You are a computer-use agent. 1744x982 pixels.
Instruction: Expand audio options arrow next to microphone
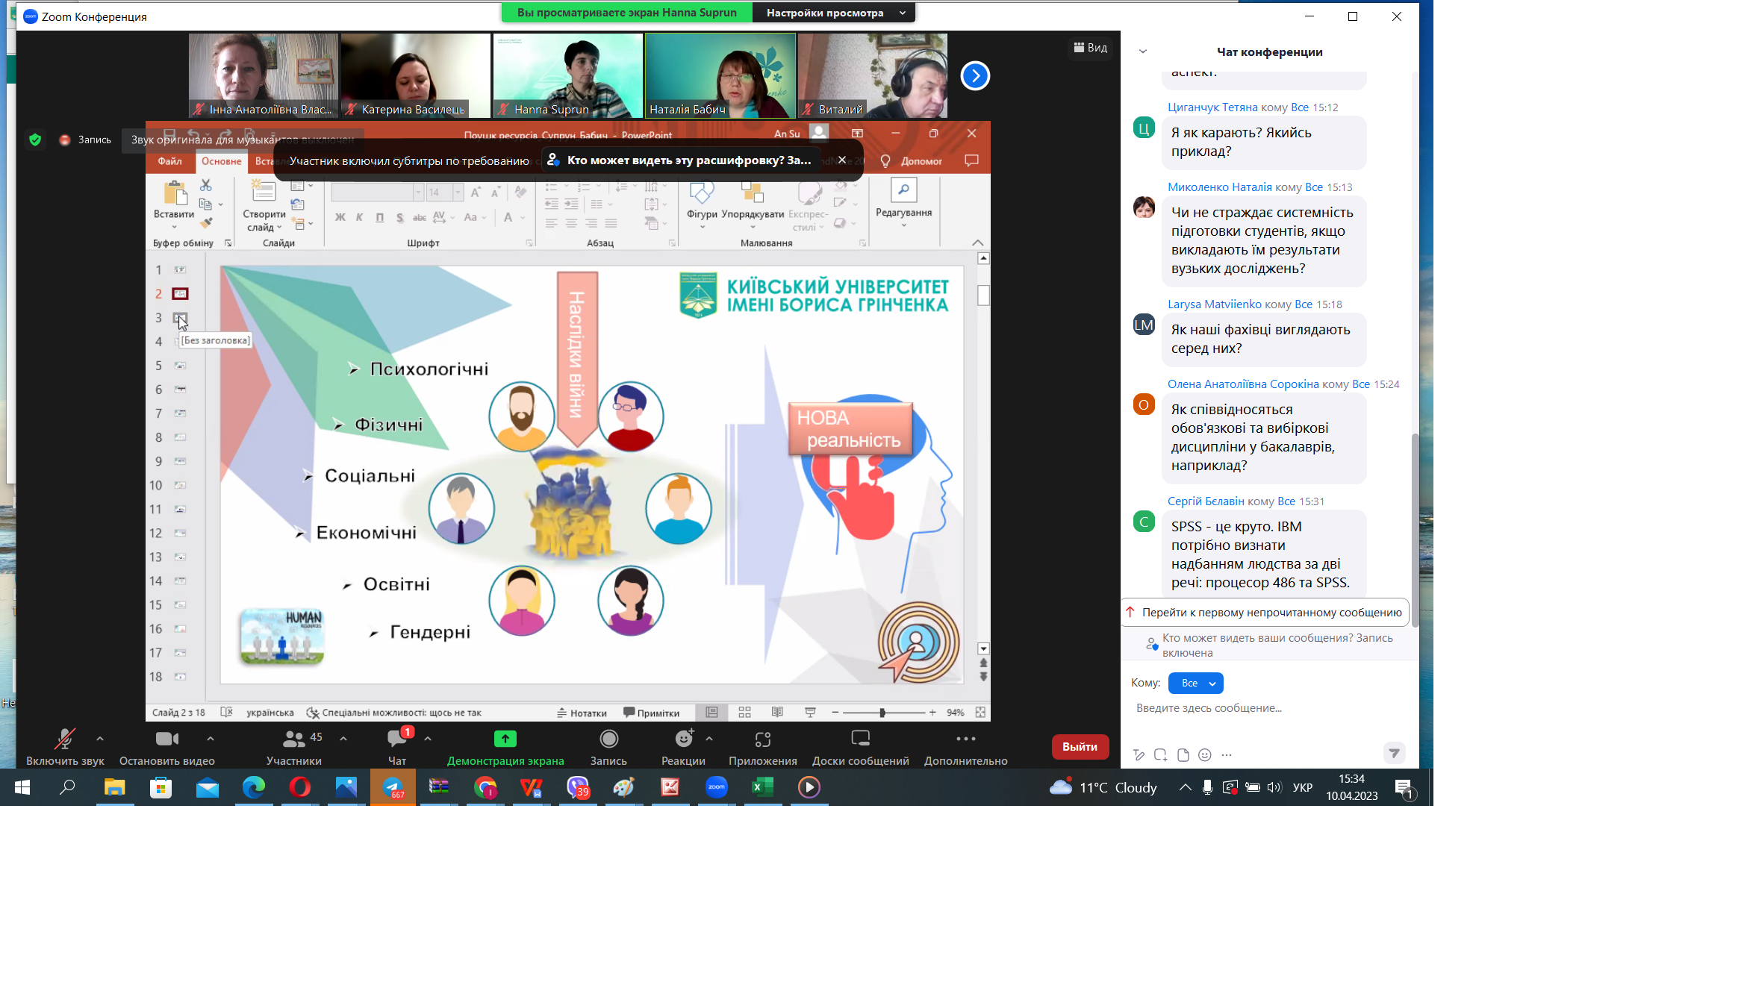click(100, 739)
